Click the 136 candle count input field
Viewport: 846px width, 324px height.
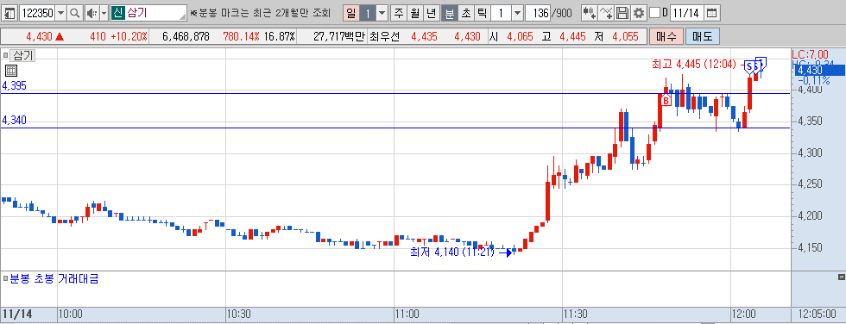click(537, 13)
